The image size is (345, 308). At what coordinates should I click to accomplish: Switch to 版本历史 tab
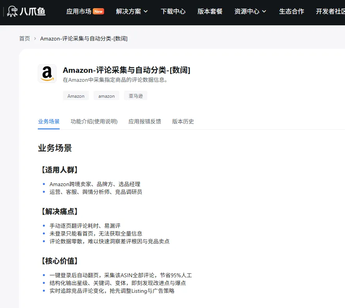[183, 121]
